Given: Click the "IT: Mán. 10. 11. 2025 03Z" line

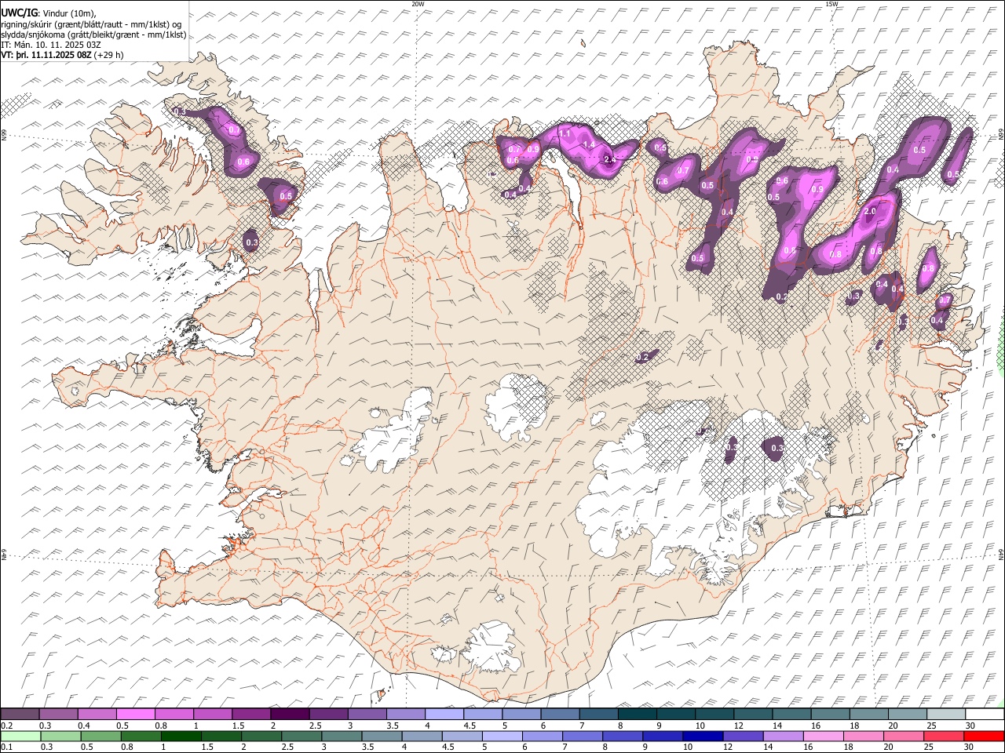Looking at the screenshot, I should [51, 45].
